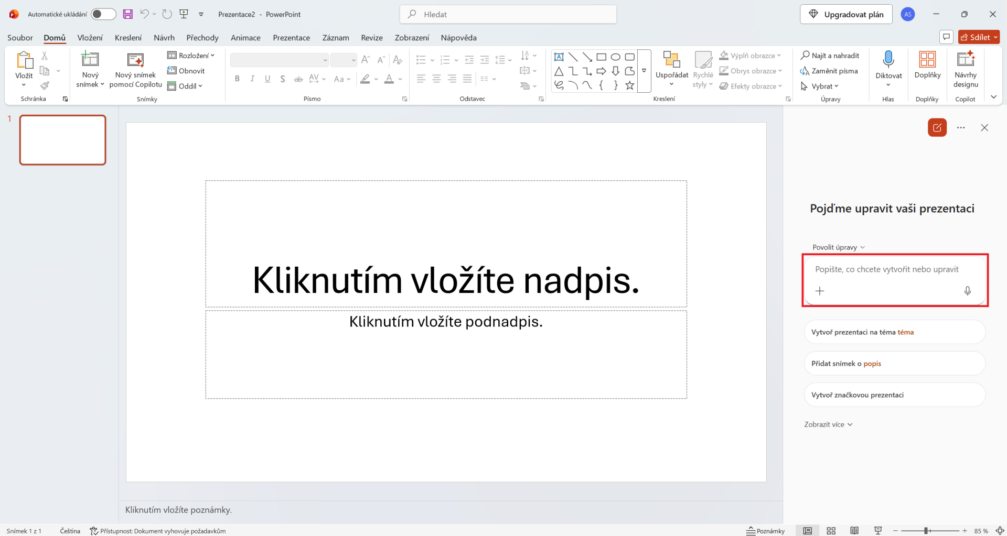Toggle italic formatting I button
1007x536 pixels.
(x=252, y=79)
